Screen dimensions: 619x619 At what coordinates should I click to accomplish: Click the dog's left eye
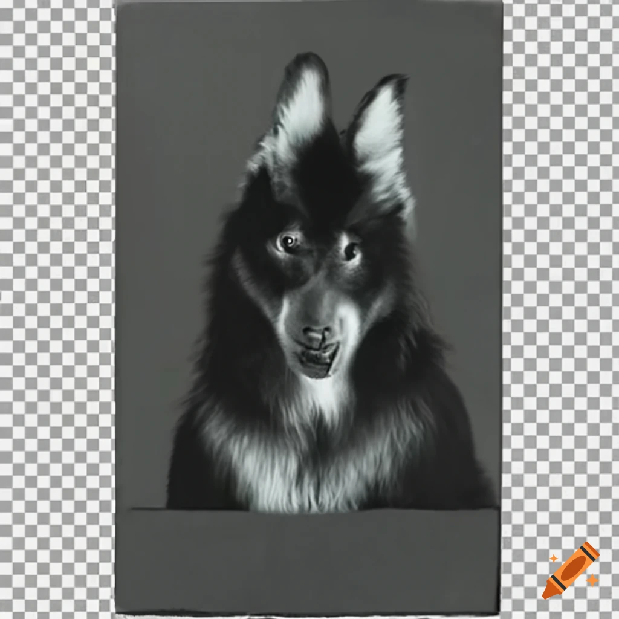(x=287, y=242)
